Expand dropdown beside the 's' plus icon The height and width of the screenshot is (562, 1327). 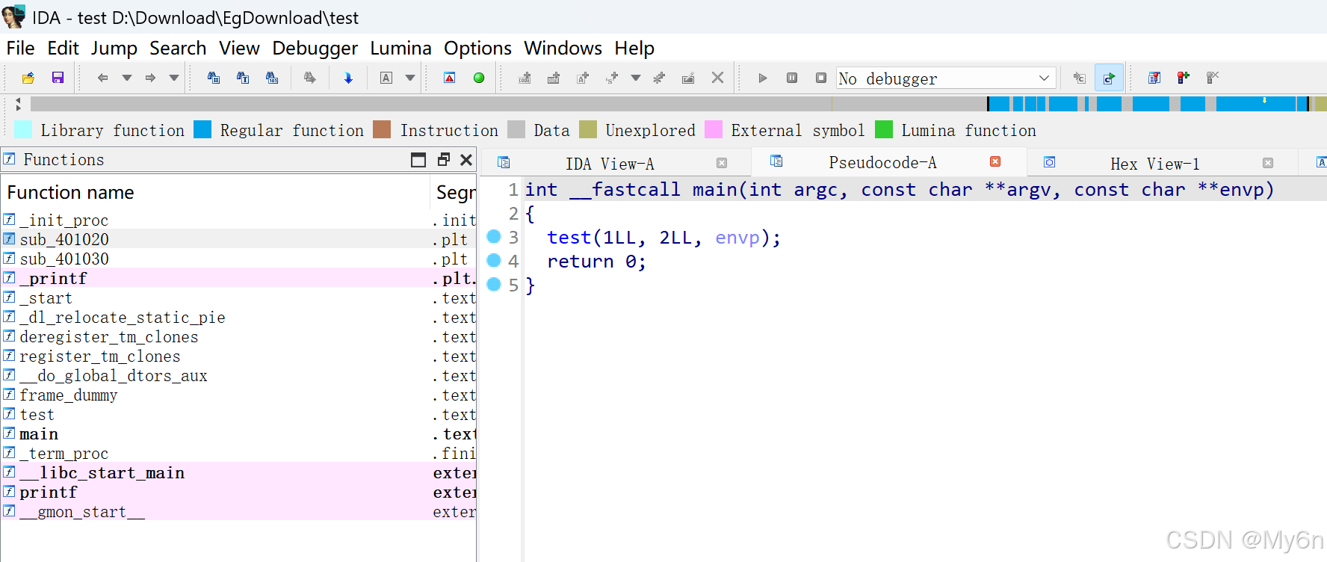(x=636, y=78)
